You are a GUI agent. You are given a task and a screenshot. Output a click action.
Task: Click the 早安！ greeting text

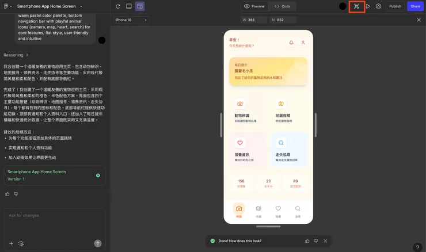point(234,40)
